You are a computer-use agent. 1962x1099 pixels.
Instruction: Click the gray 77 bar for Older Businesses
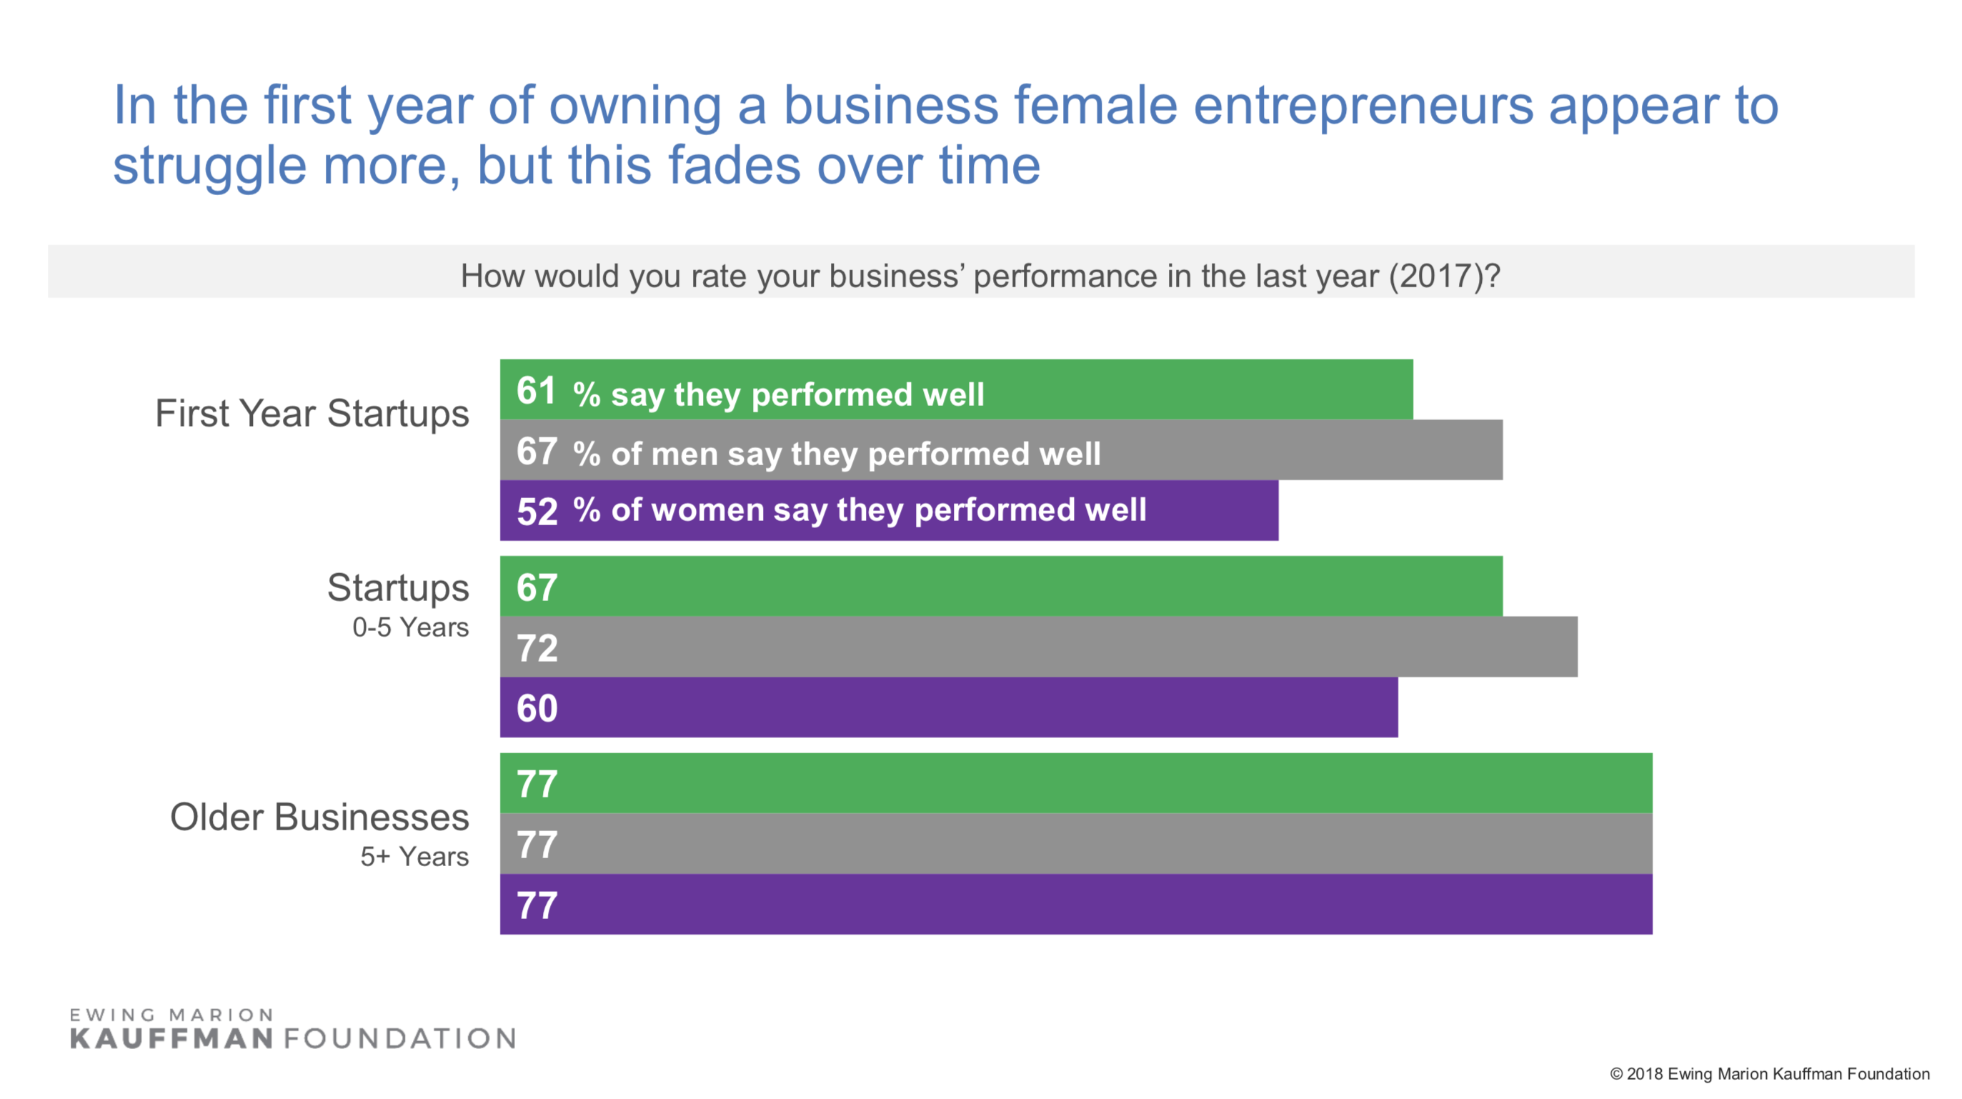pos(1075,844)
